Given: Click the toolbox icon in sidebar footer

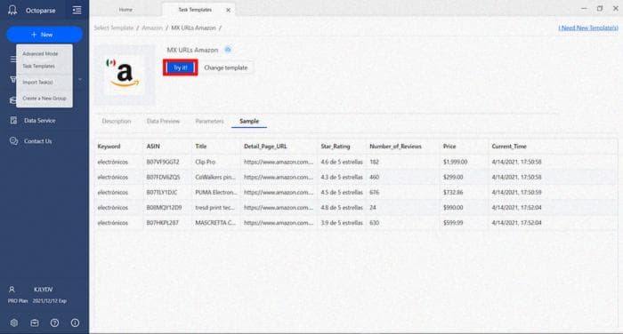Looking at the screenshot, I should point(35,322).
